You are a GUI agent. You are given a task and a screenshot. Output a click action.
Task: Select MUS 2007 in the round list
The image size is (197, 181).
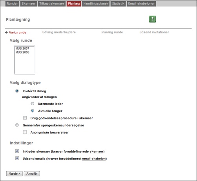(22, 48)
